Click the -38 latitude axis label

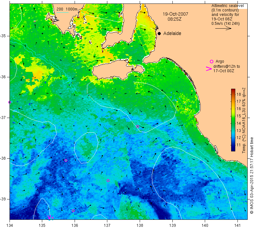click(x=3, y=158)
